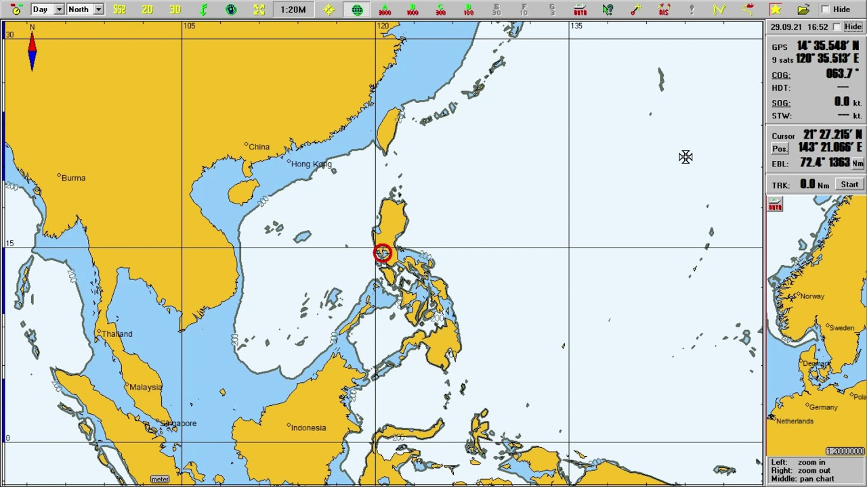Click the China label on chart

pos(259,147)
